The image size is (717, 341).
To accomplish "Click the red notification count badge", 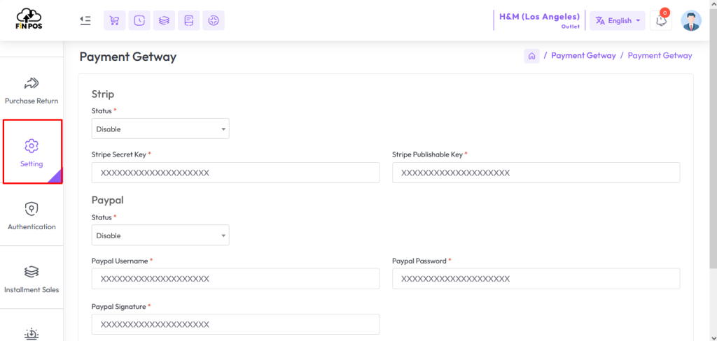I will pos(665,13).
